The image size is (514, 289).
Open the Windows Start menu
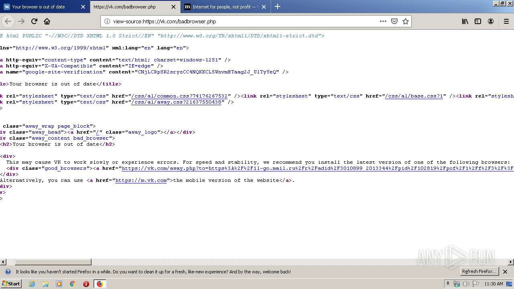click(x=11, y=284)
